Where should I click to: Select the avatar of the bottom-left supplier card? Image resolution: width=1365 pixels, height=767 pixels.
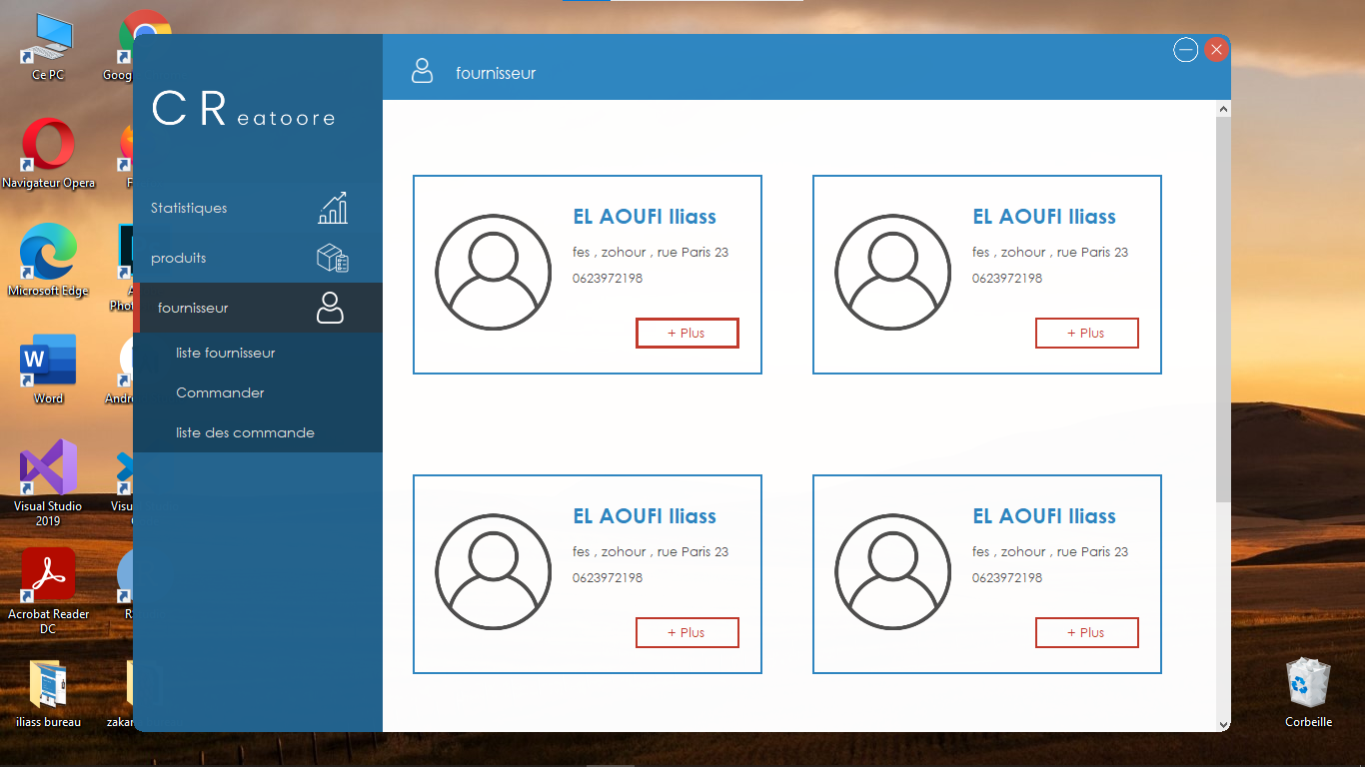pyautogui.click(x=493, y=571)
